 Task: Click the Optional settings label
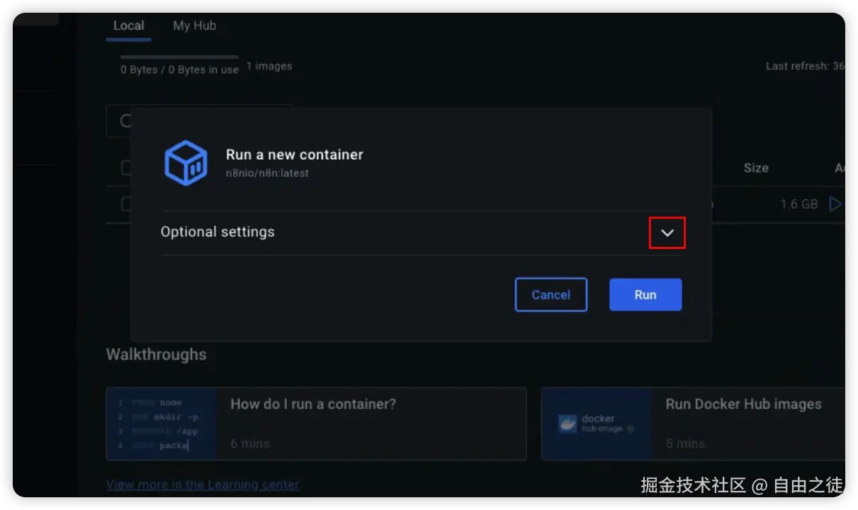218,232
